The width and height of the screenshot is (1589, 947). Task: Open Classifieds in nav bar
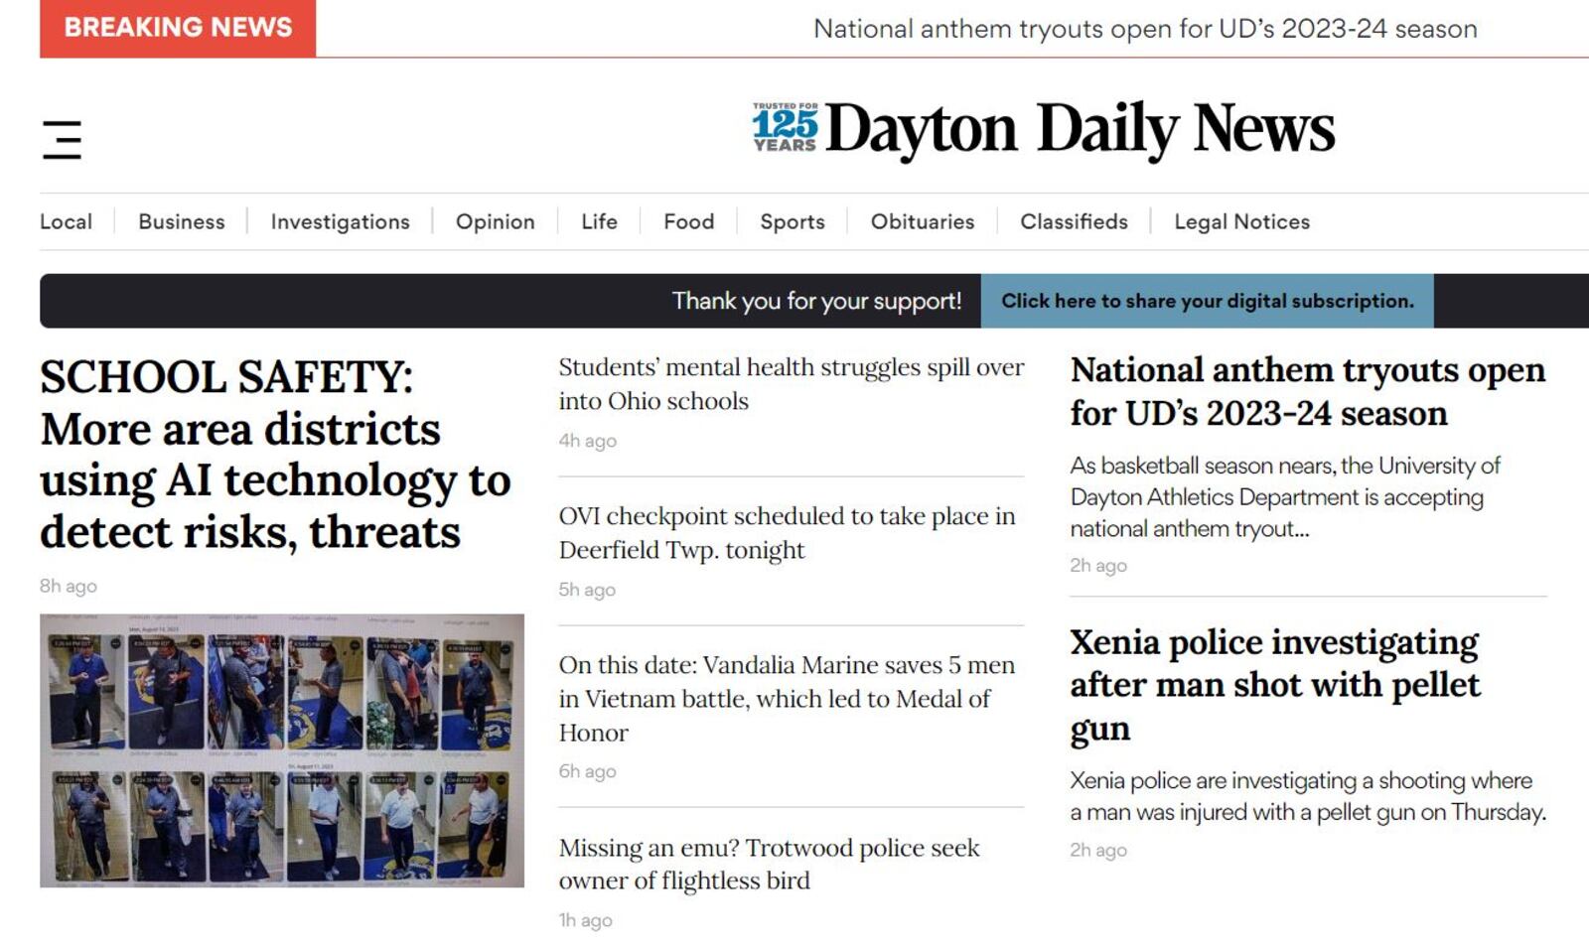pyautogui.click(x=1074, y=221)
